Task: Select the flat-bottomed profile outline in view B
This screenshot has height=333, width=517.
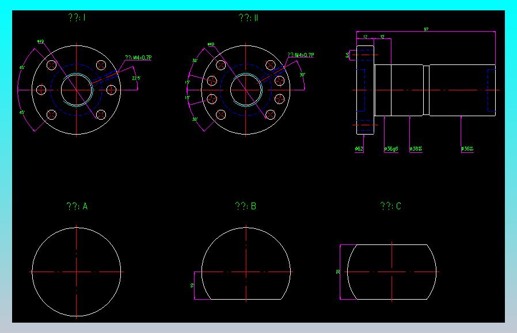Action: 246,263
